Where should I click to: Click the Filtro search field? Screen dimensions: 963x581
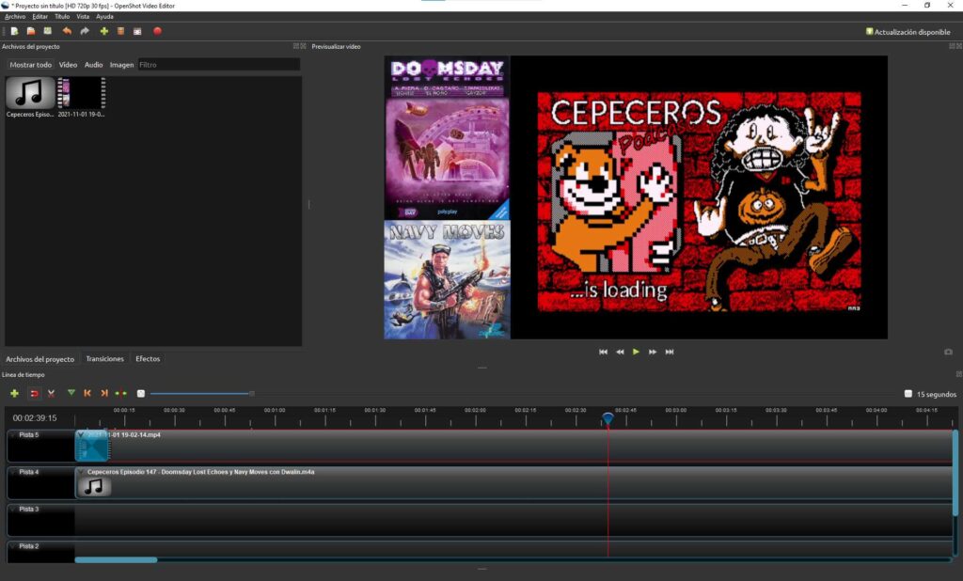coord(218,65)
